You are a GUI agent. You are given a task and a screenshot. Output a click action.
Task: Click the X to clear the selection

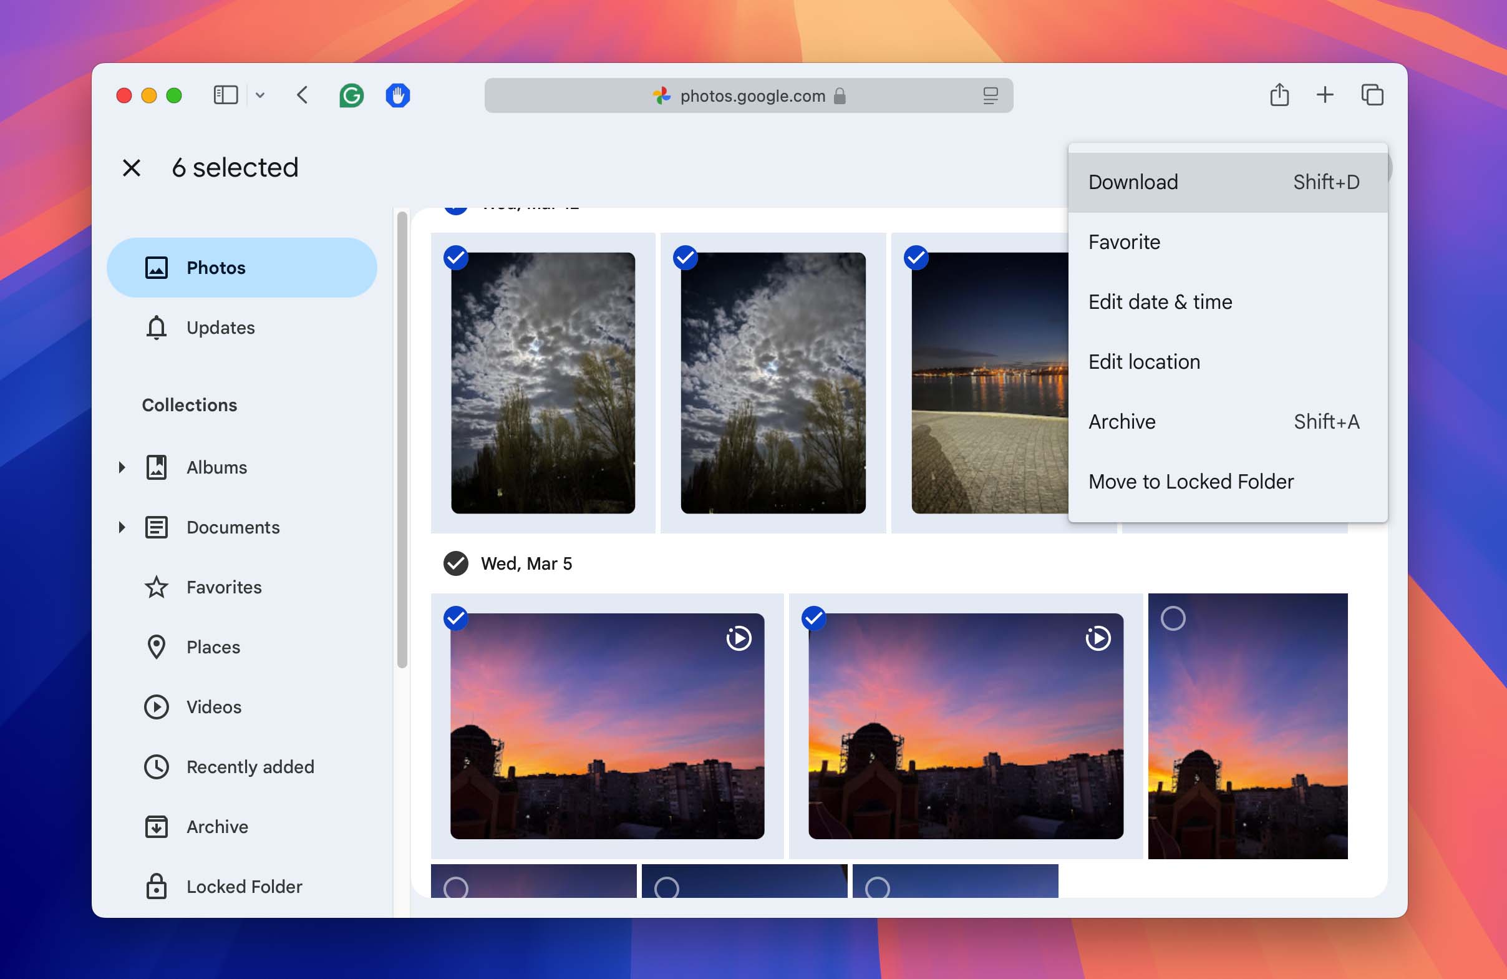pyautogui.click(x=131, y=168)
